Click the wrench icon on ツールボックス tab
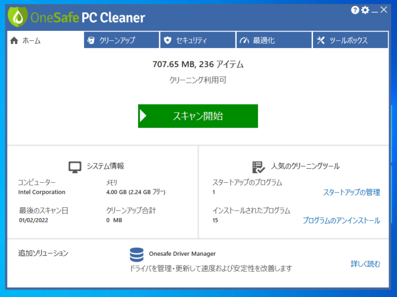Screen dimensions: 397x297 click(x=321, y=40)
